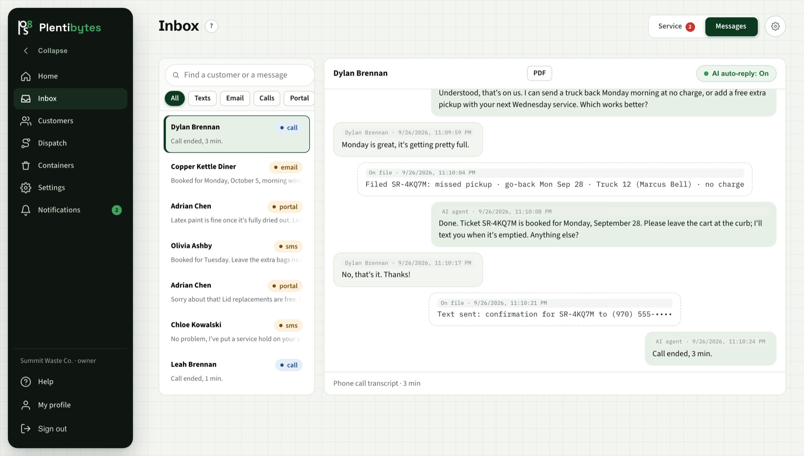804x456 pixels.
Task: Click the email tag on Copper Kettle Diner
Action: pyautogui.click(x=286, y=167)
